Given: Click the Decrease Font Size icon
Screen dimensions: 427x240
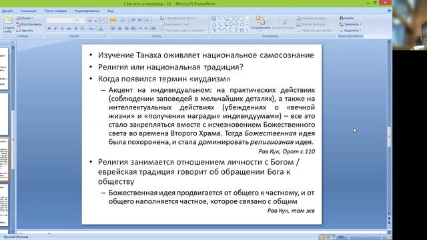Looking at the screenshot, I should (96, 21).
